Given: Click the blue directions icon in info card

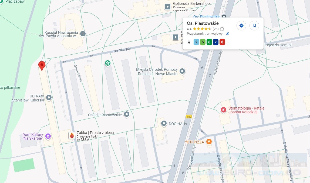Looking at the screenshot, I should pyautogui.click(x=241, y=26).
